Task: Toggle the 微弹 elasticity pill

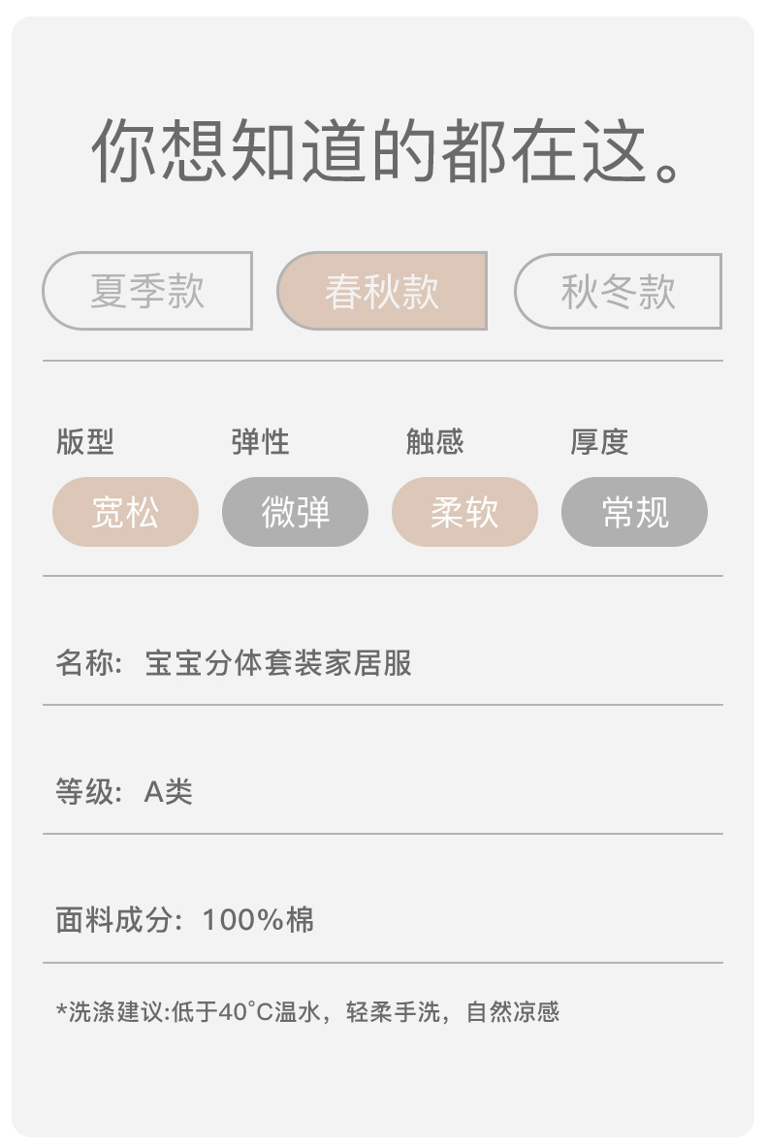Action: point(295,512)
